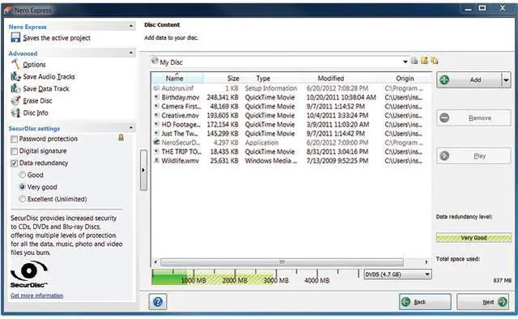Click the Erase Disc label
Screen dimensions: 518x319
37,101
